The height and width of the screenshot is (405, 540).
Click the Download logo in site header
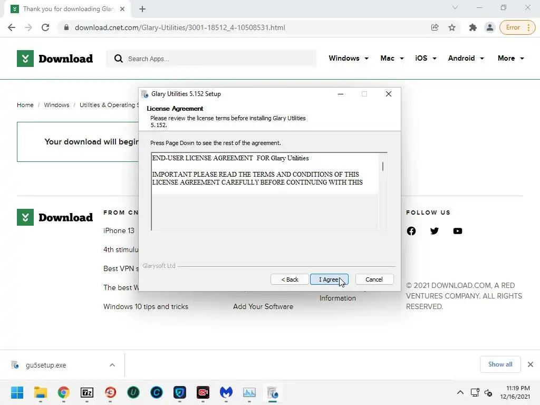(55, 59)
